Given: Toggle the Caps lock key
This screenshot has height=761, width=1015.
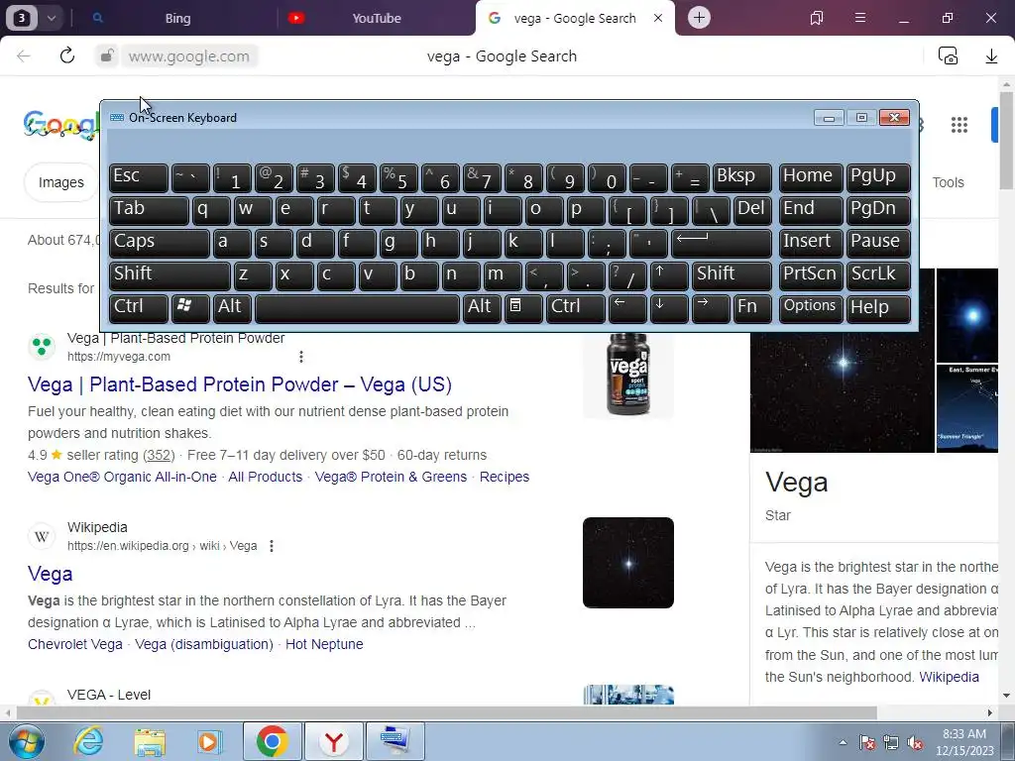Looking at the screenshot, I should pyautogui.click(x=160, y=243).
